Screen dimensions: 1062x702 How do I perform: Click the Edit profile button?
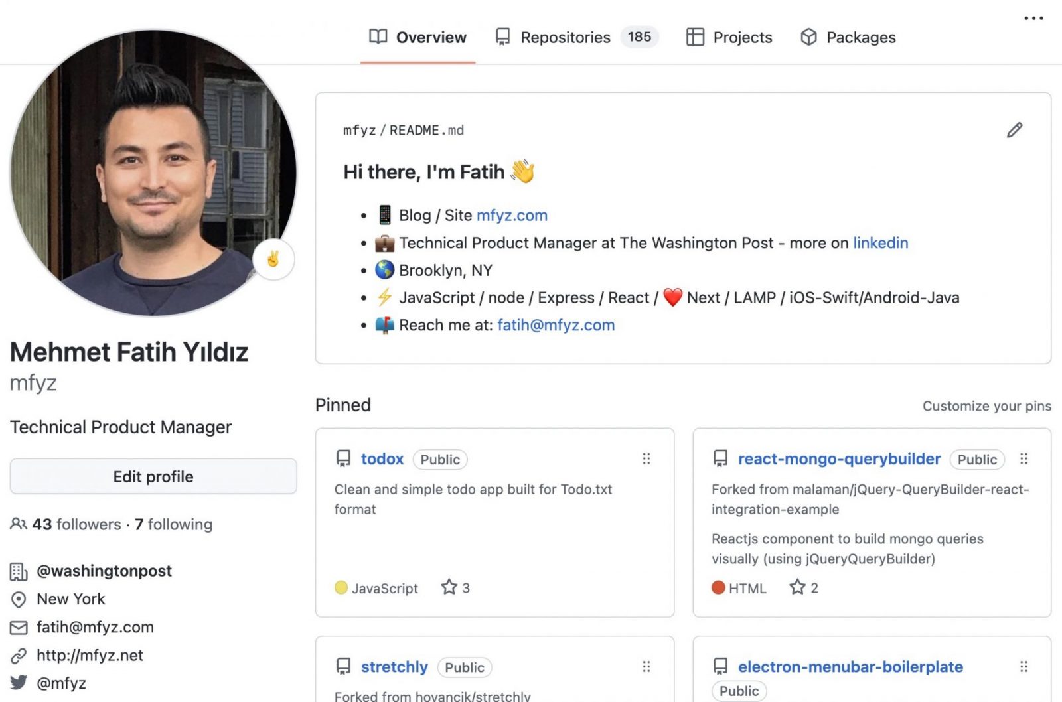point(153,476)
